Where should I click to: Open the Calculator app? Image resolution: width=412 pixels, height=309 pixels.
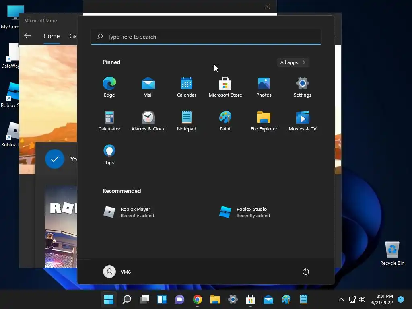coord(109,121)
